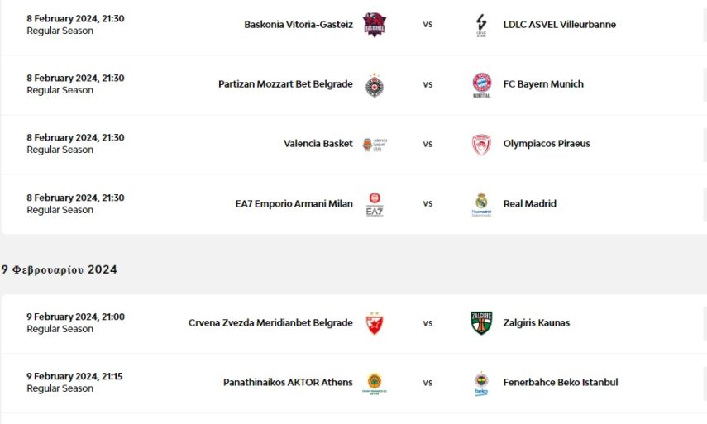Click the Baskonia Vitoria-Gasteiz team logo
The width and height of the screenshot is (707, 424).
pyautogui.click(x=375, y=25)
